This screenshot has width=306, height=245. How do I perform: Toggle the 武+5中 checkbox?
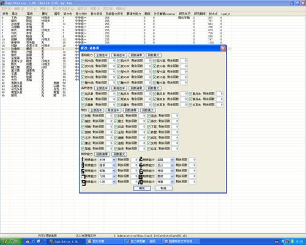(x=119, y=66)
